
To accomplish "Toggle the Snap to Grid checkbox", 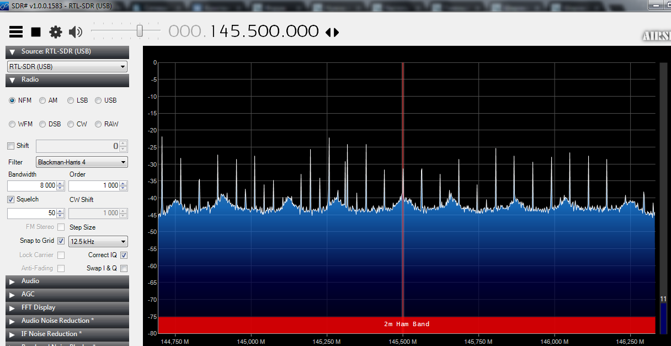I will coord(61,241).
